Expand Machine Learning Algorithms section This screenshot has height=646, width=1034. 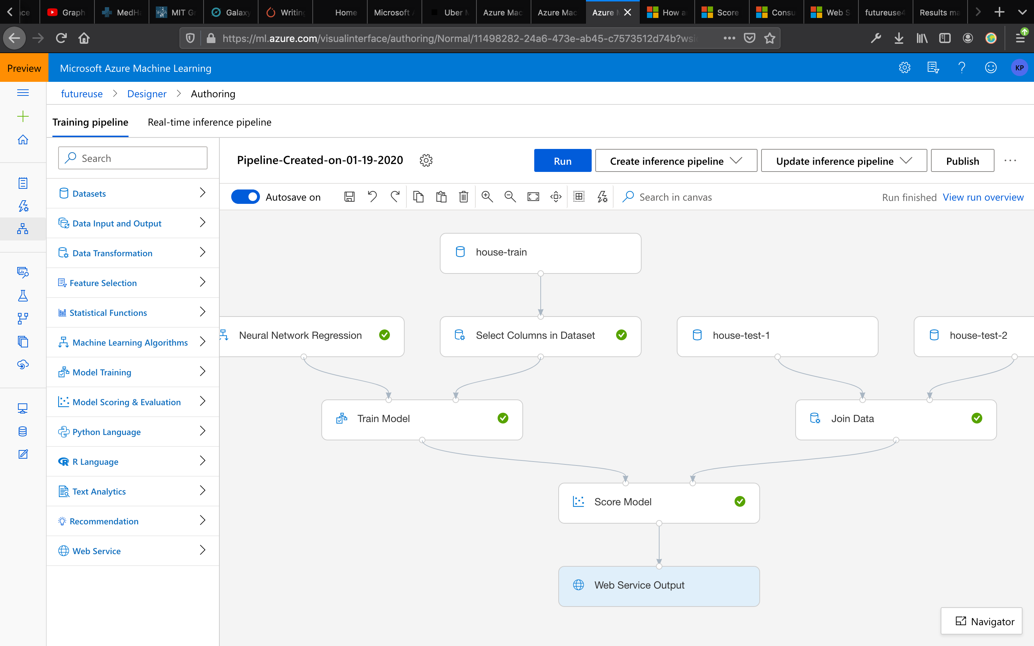132,342
